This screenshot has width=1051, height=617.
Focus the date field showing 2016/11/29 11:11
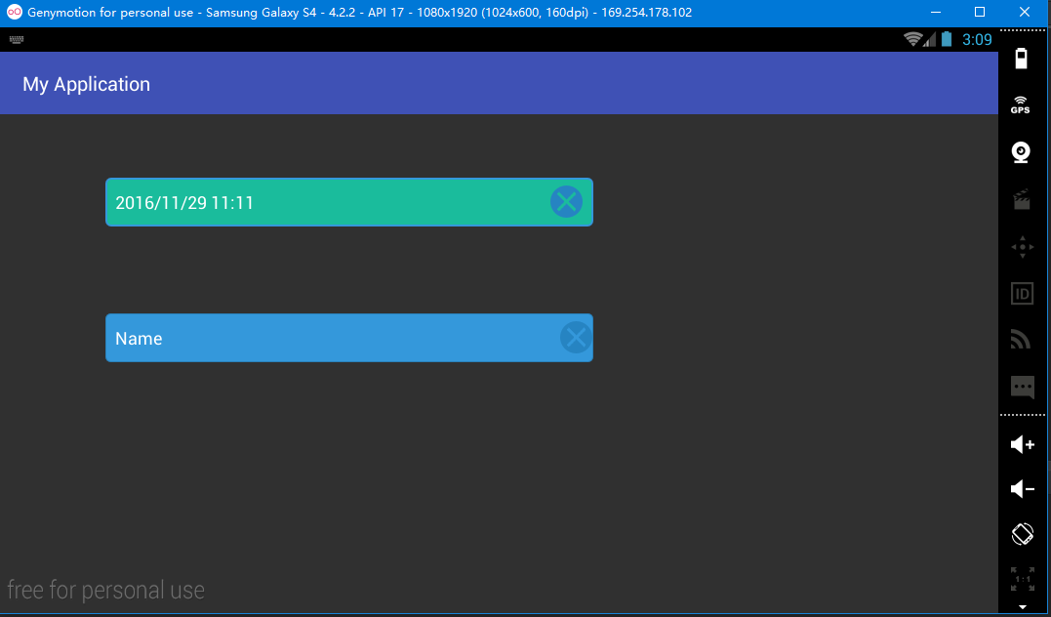(x=348, y=202)
